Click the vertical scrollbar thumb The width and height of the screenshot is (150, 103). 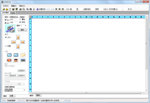point(146,43)
